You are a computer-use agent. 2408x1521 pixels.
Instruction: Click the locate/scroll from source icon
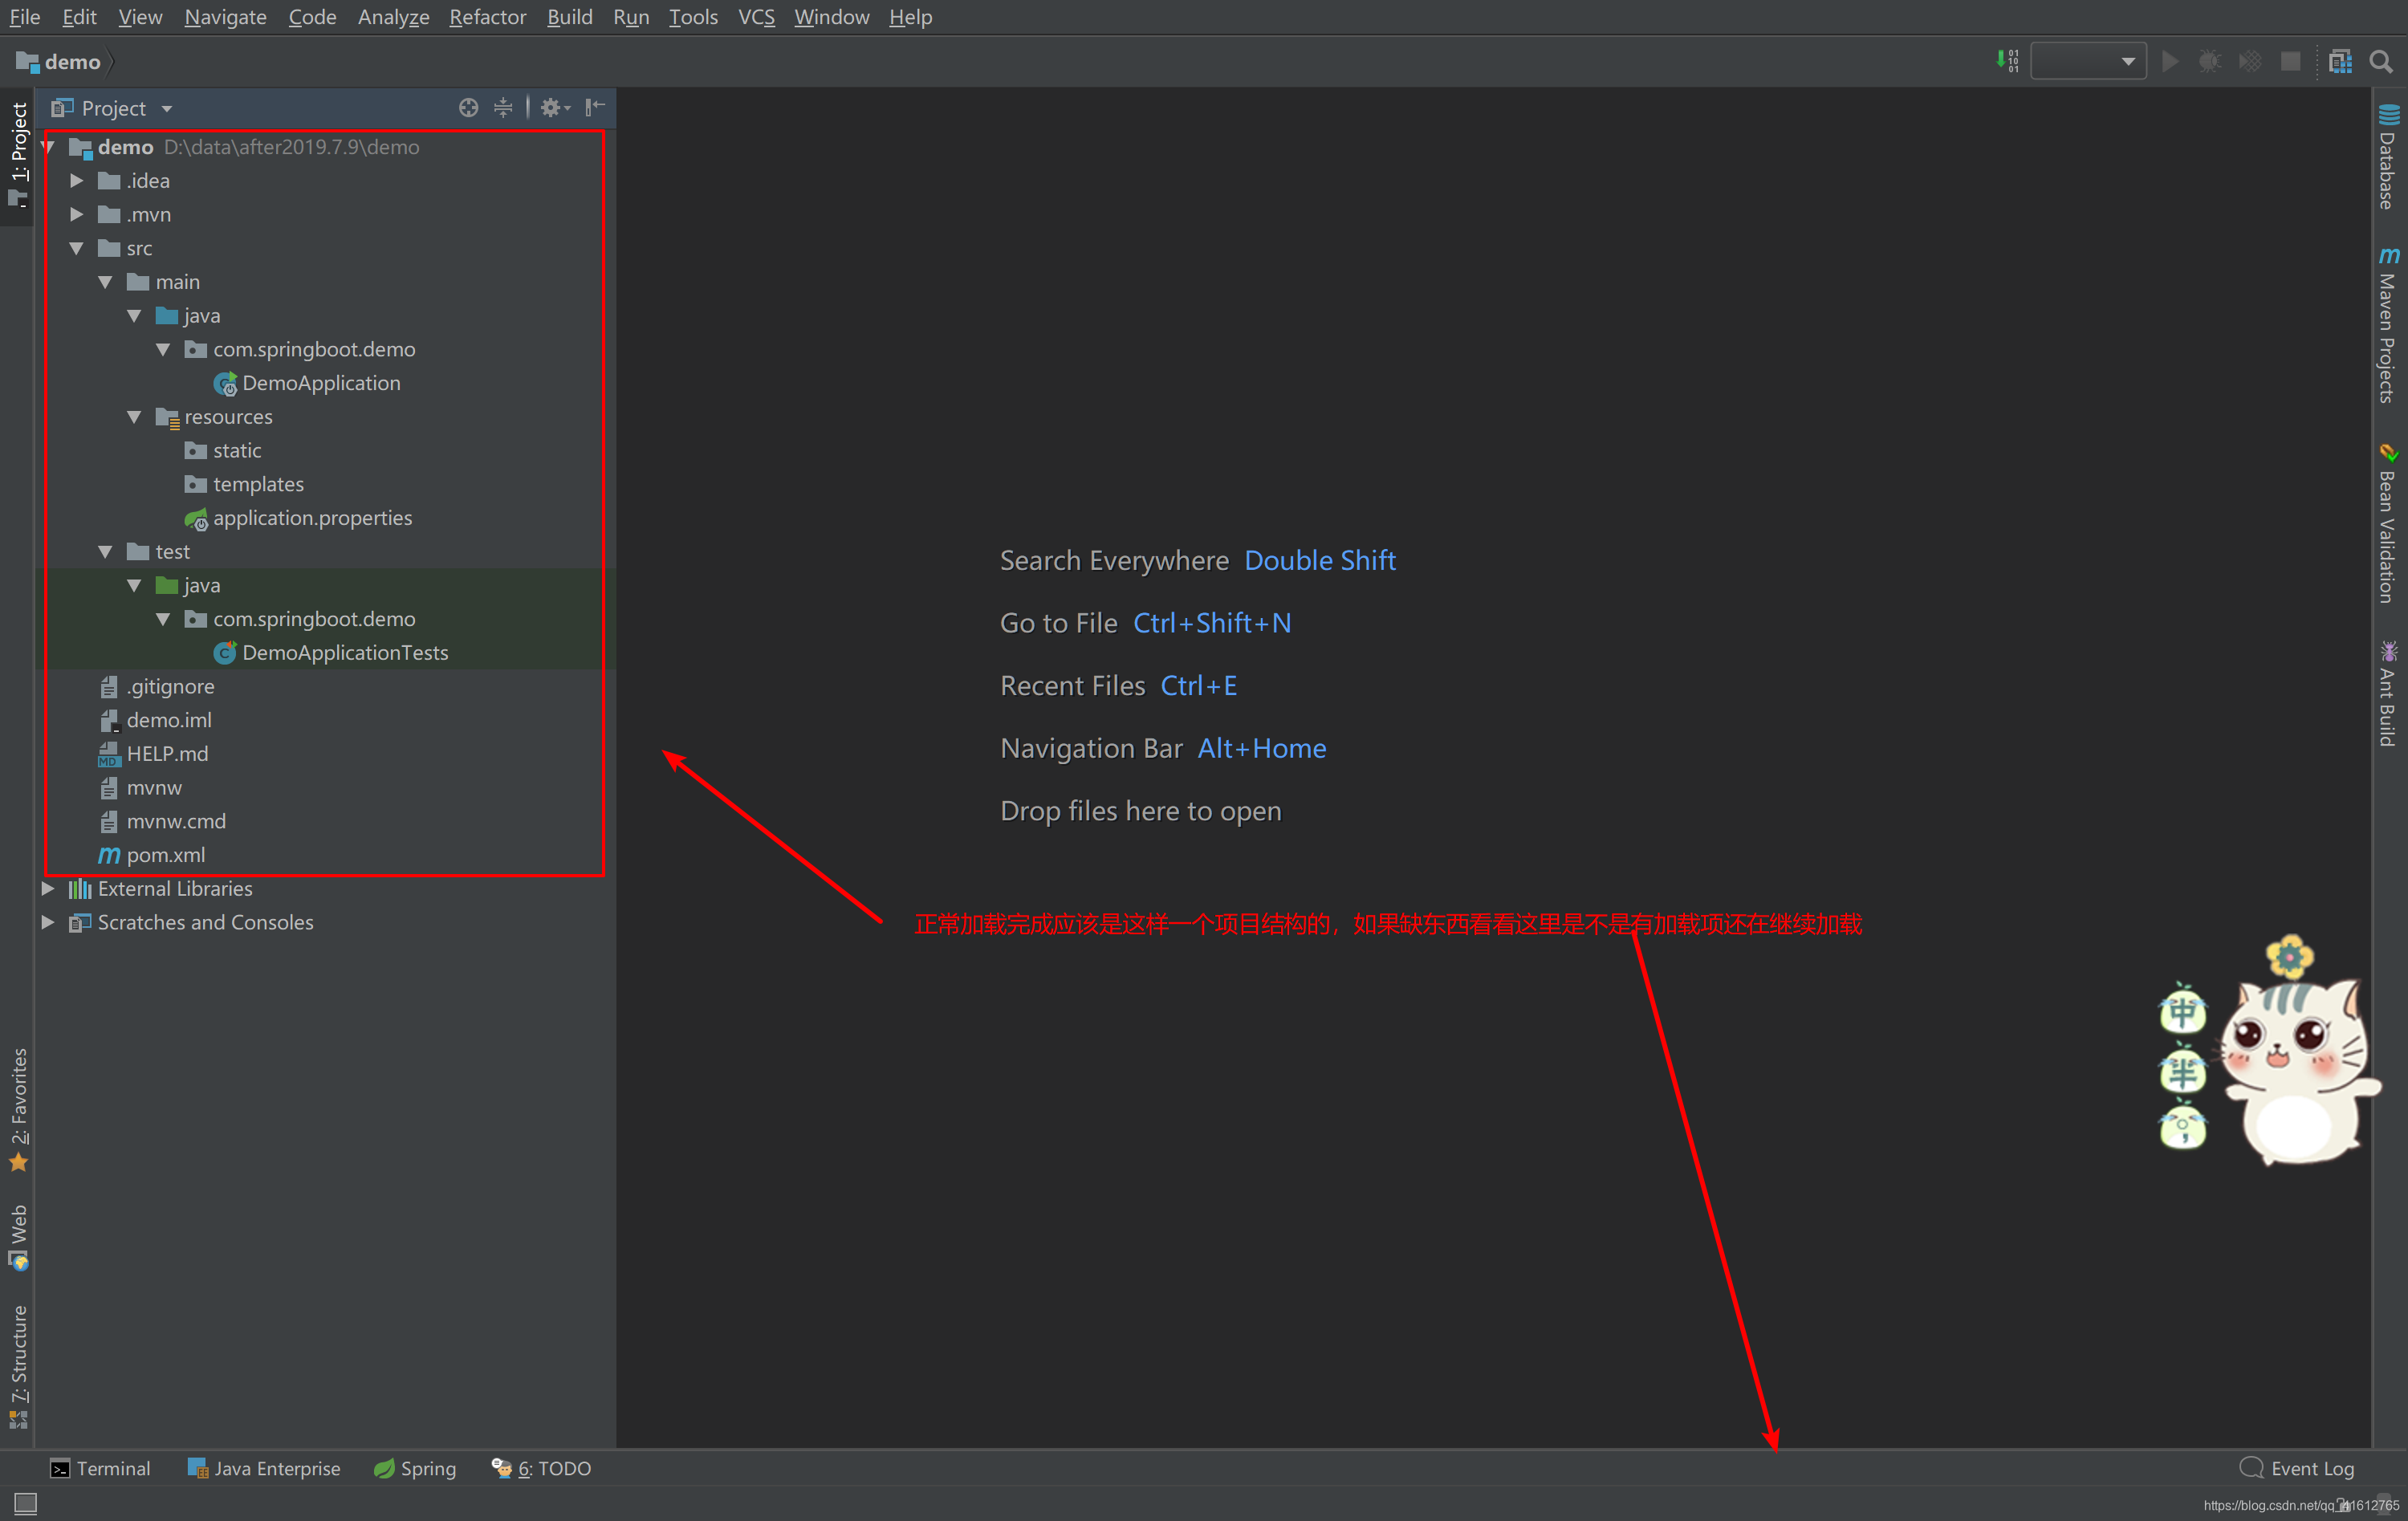pyautogui.click(x=468, y=108)
